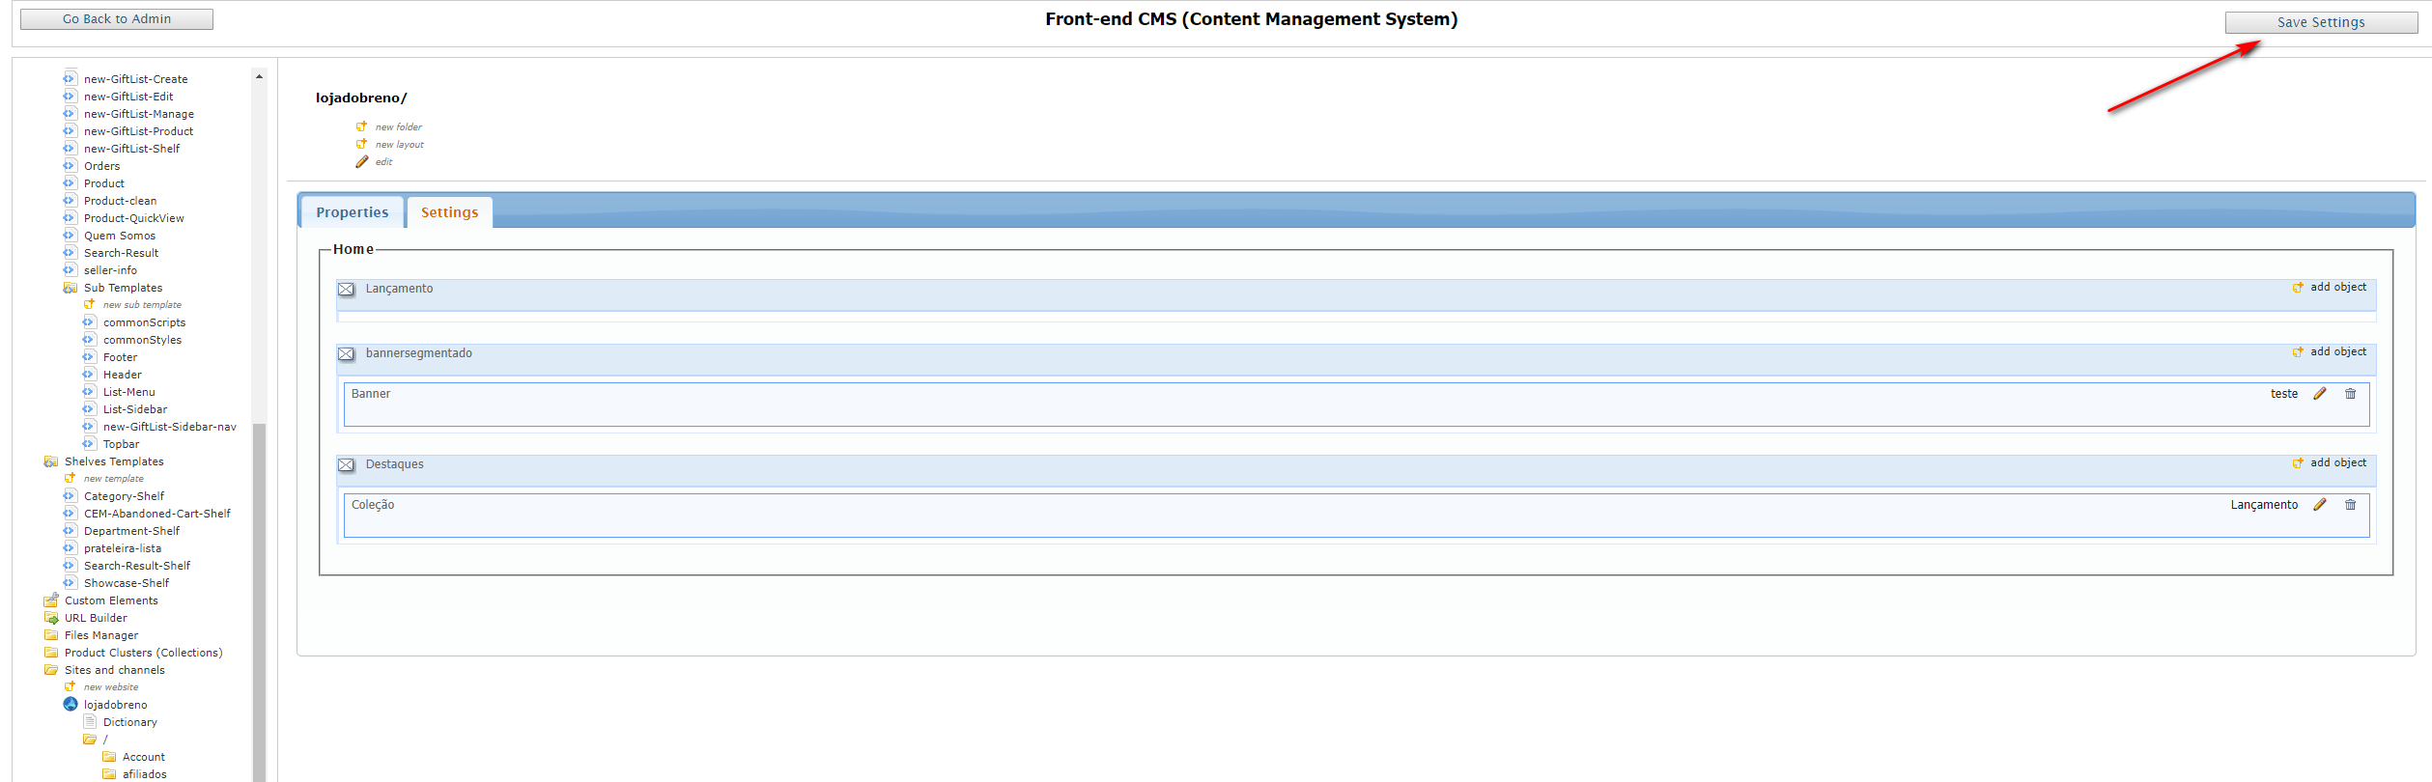Click Go Back to Admin button
Image resolution: width=2432 pixels, height=782 pixels.
[x=117, y=19]
